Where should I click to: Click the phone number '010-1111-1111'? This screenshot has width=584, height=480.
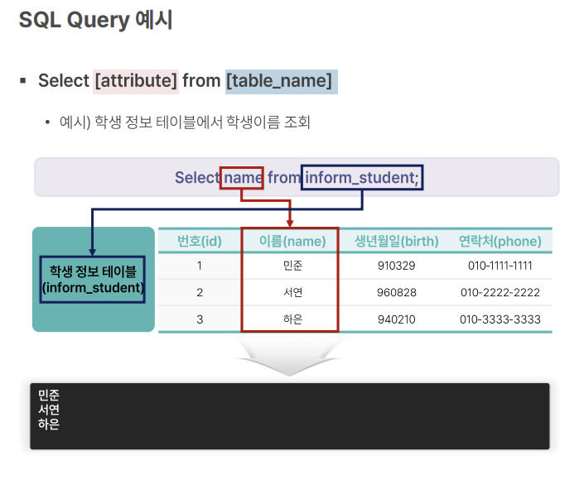500,266
